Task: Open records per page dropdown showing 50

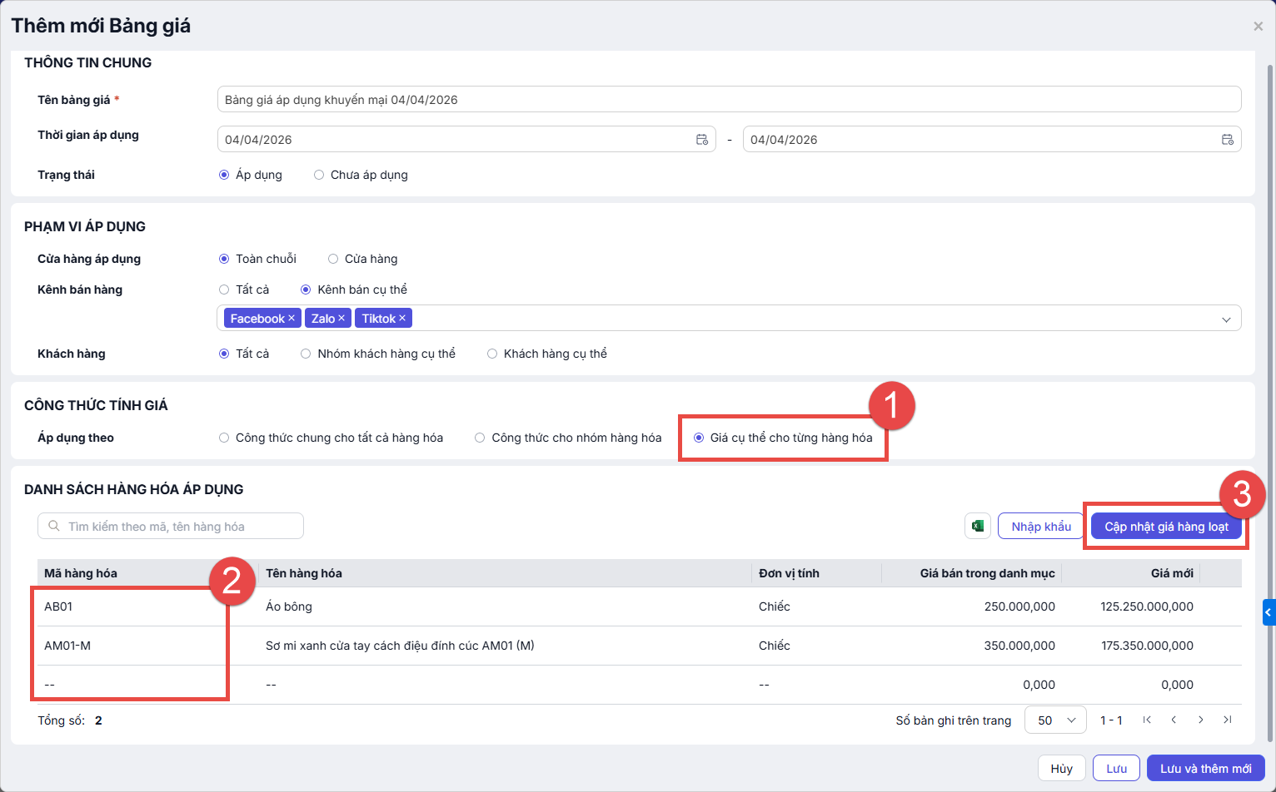Action: click(x=1055, y=720)
